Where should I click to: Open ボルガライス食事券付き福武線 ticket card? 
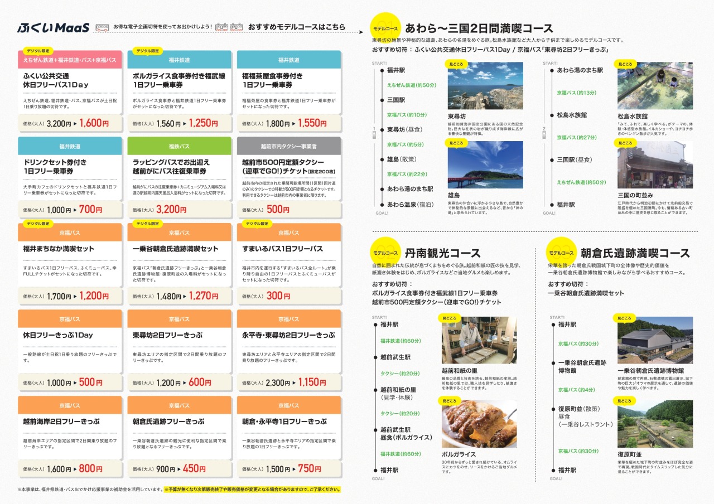pos(179,91)
